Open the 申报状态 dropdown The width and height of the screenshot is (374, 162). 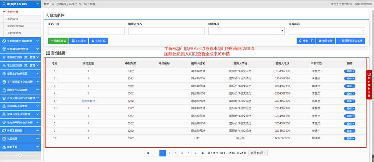click(327, 31)
